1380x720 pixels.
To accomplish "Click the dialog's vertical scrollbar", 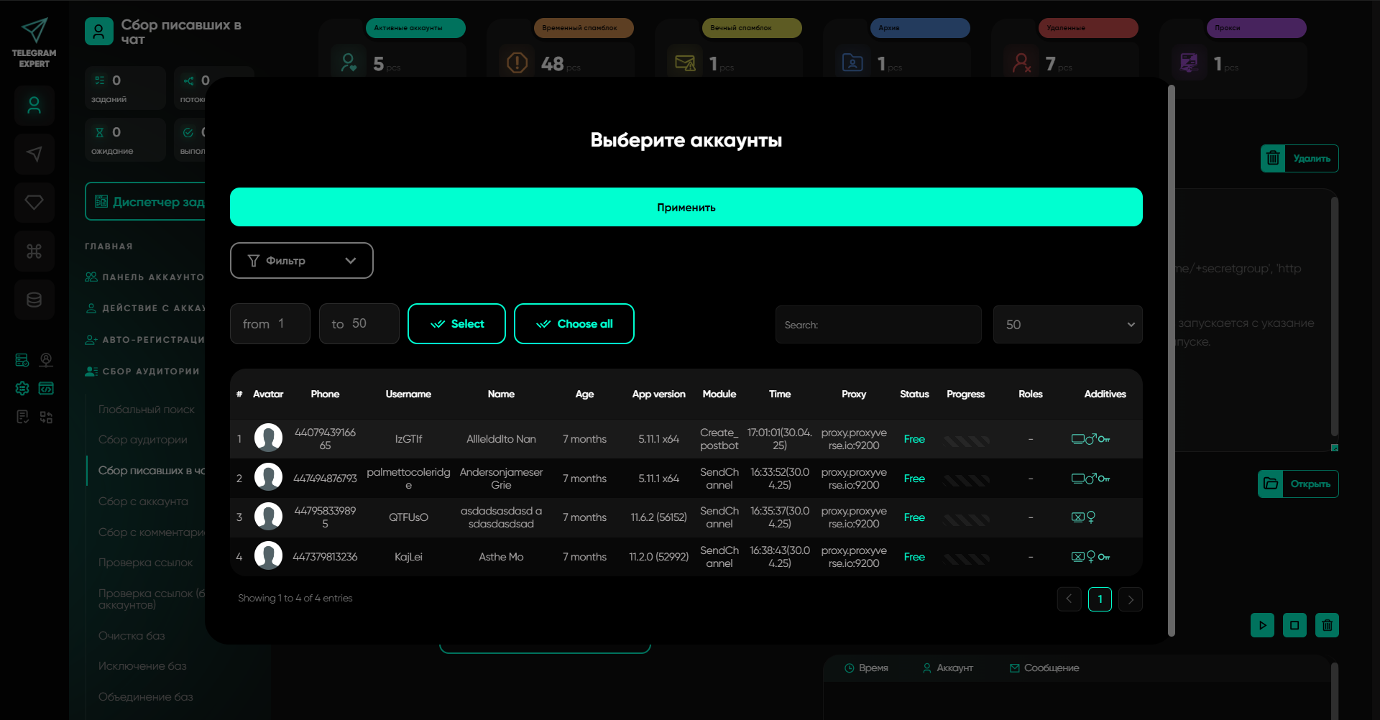I will coord(1171,359).
